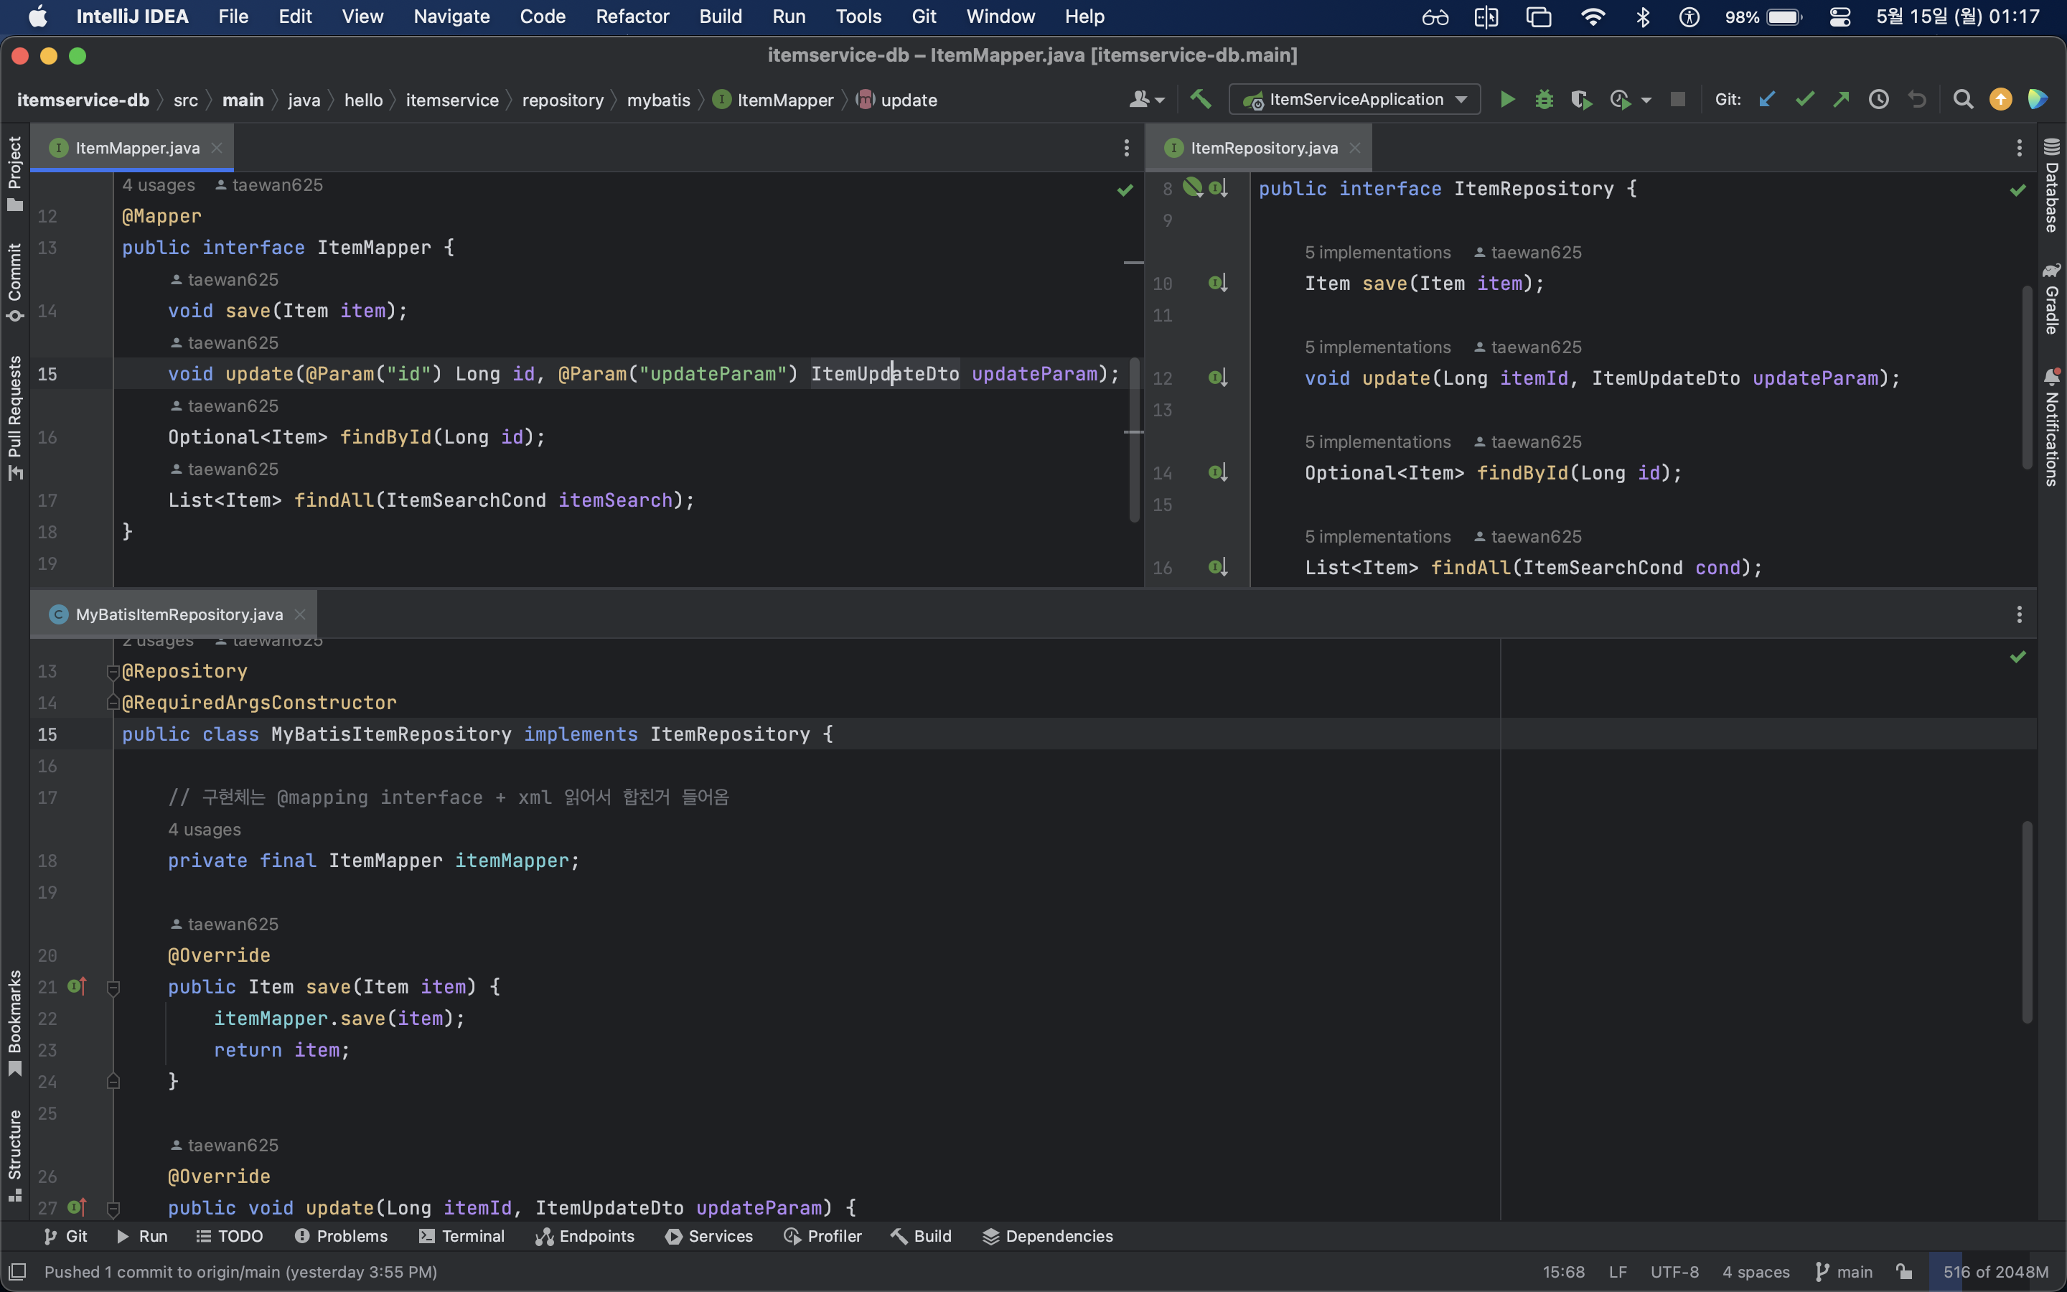
Task: Click the Search Everywhere magnifier icon
Action: pyautogui.click(x=1963, y=100)
